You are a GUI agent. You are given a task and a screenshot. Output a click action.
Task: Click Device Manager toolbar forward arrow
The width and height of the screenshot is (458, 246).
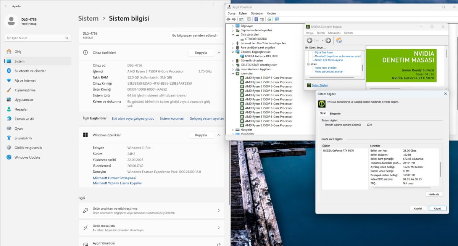234,19
